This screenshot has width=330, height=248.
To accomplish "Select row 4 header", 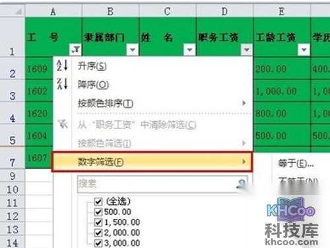I will pos(13,113).
